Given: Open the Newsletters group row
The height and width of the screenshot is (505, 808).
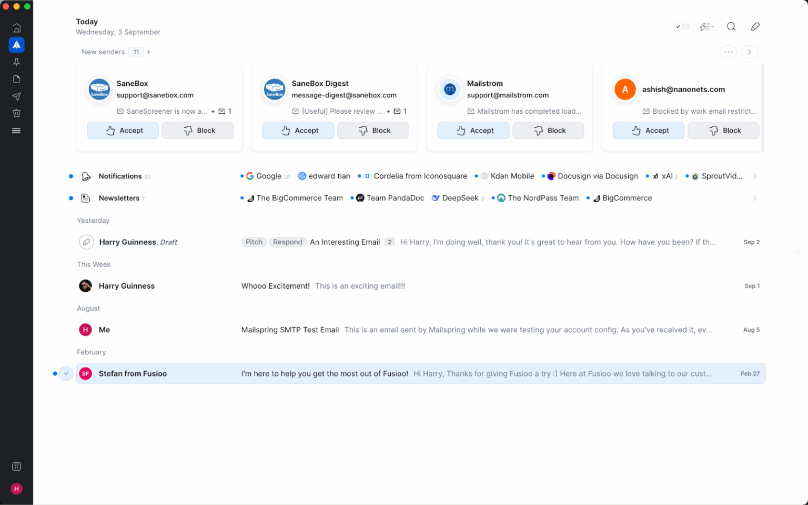Looking at the screenshot, I should coord(121,198).
